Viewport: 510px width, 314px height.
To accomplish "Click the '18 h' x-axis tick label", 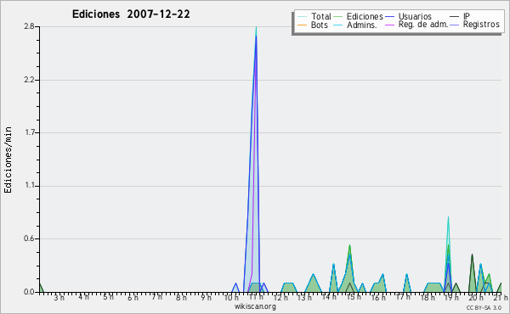I will point(428,297).
